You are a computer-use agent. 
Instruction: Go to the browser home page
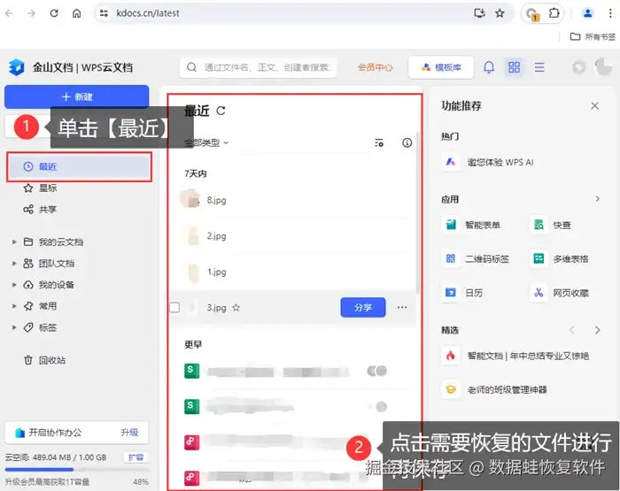(x=77, y=13)
